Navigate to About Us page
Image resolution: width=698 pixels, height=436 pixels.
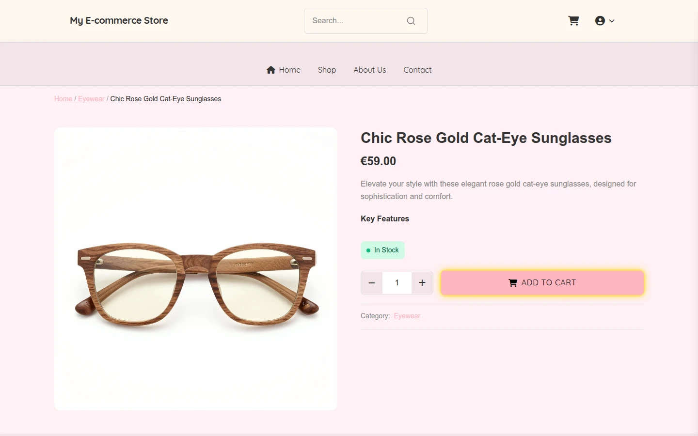tap(370, 70)
